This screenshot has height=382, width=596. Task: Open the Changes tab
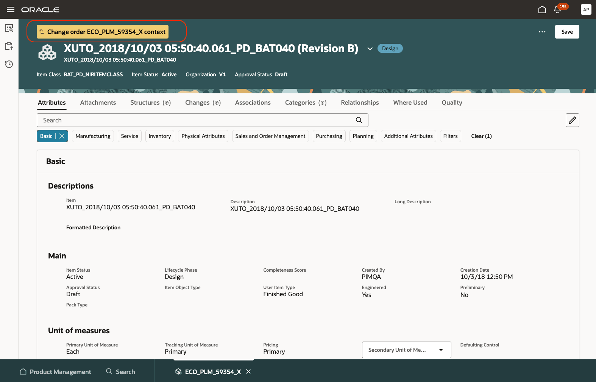203,102
